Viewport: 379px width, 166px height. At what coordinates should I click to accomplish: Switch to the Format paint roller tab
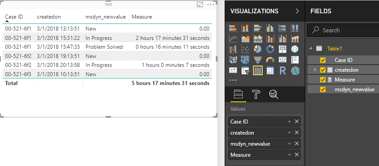pyautogui.click(x=256, y=94)
